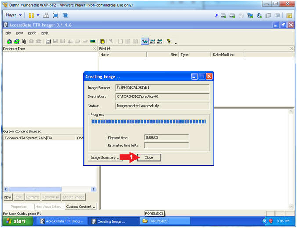Click hard disk icon beside the blue chevrons

[x=223, y=15]
